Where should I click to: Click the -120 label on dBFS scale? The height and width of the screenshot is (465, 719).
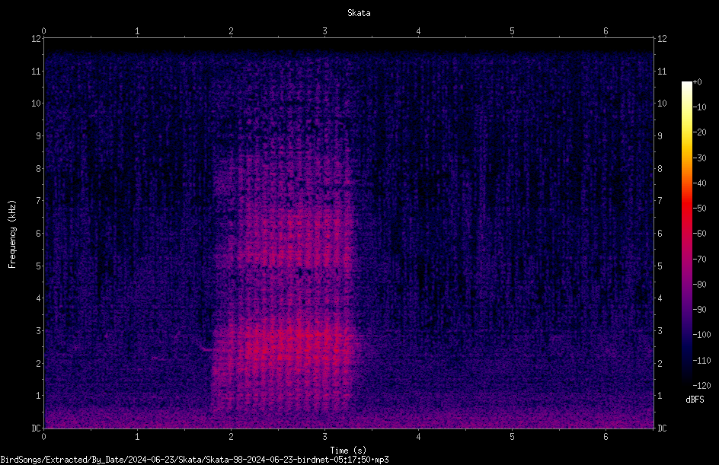click(x=701, y=386)
